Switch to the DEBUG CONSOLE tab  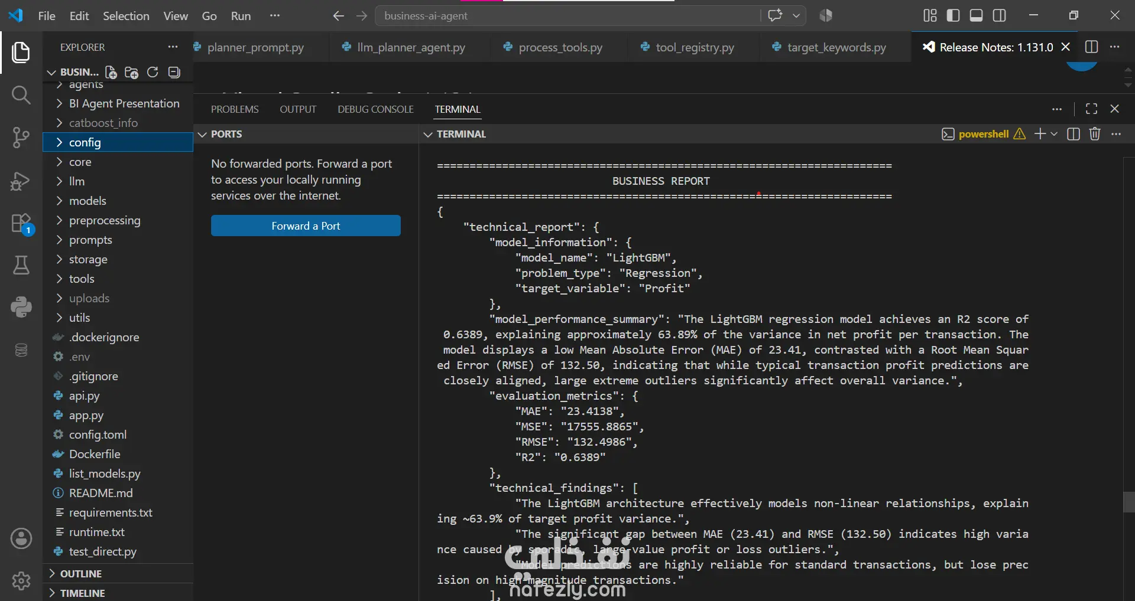coord(375,109)
